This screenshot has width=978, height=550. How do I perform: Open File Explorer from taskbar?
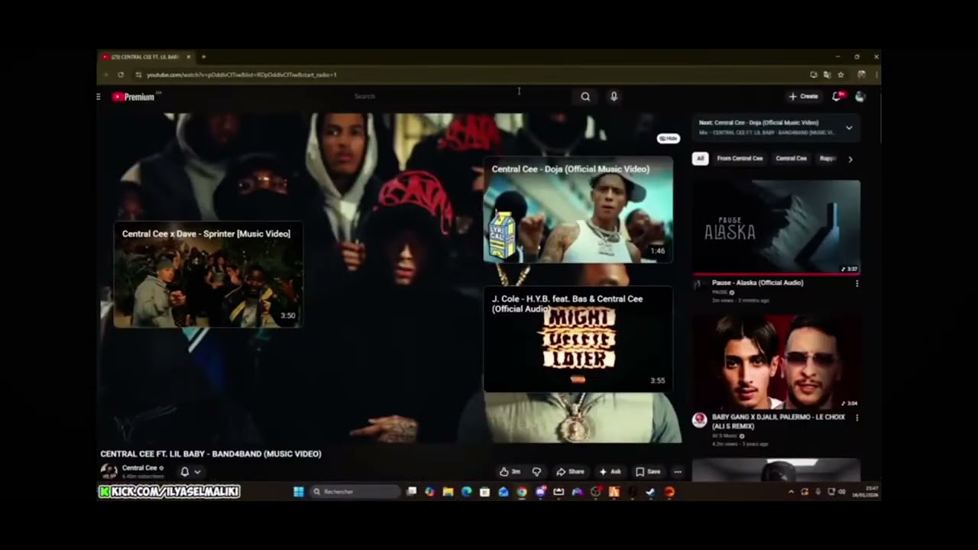[x=448, y=492]
